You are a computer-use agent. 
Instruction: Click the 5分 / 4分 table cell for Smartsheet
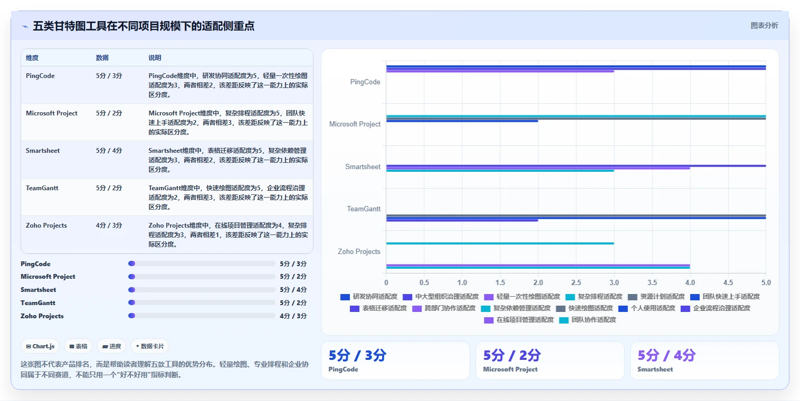[x=109, y=151]
